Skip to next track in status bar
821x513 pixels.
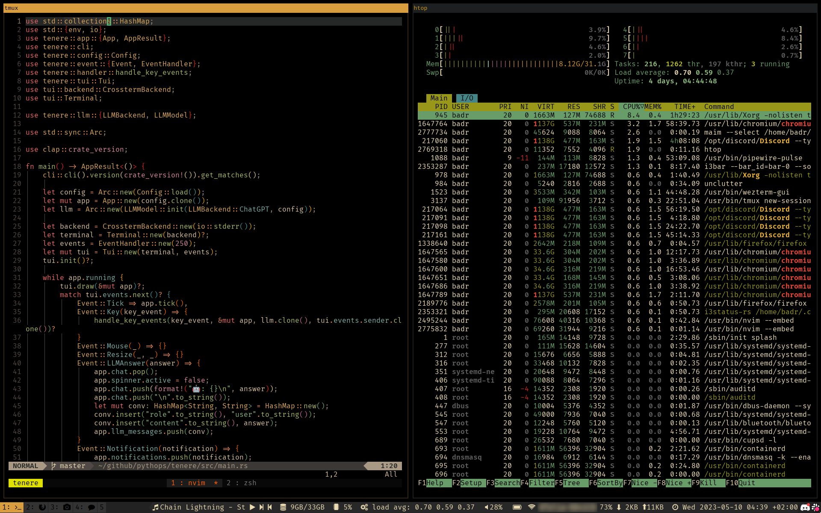(261, 507)
